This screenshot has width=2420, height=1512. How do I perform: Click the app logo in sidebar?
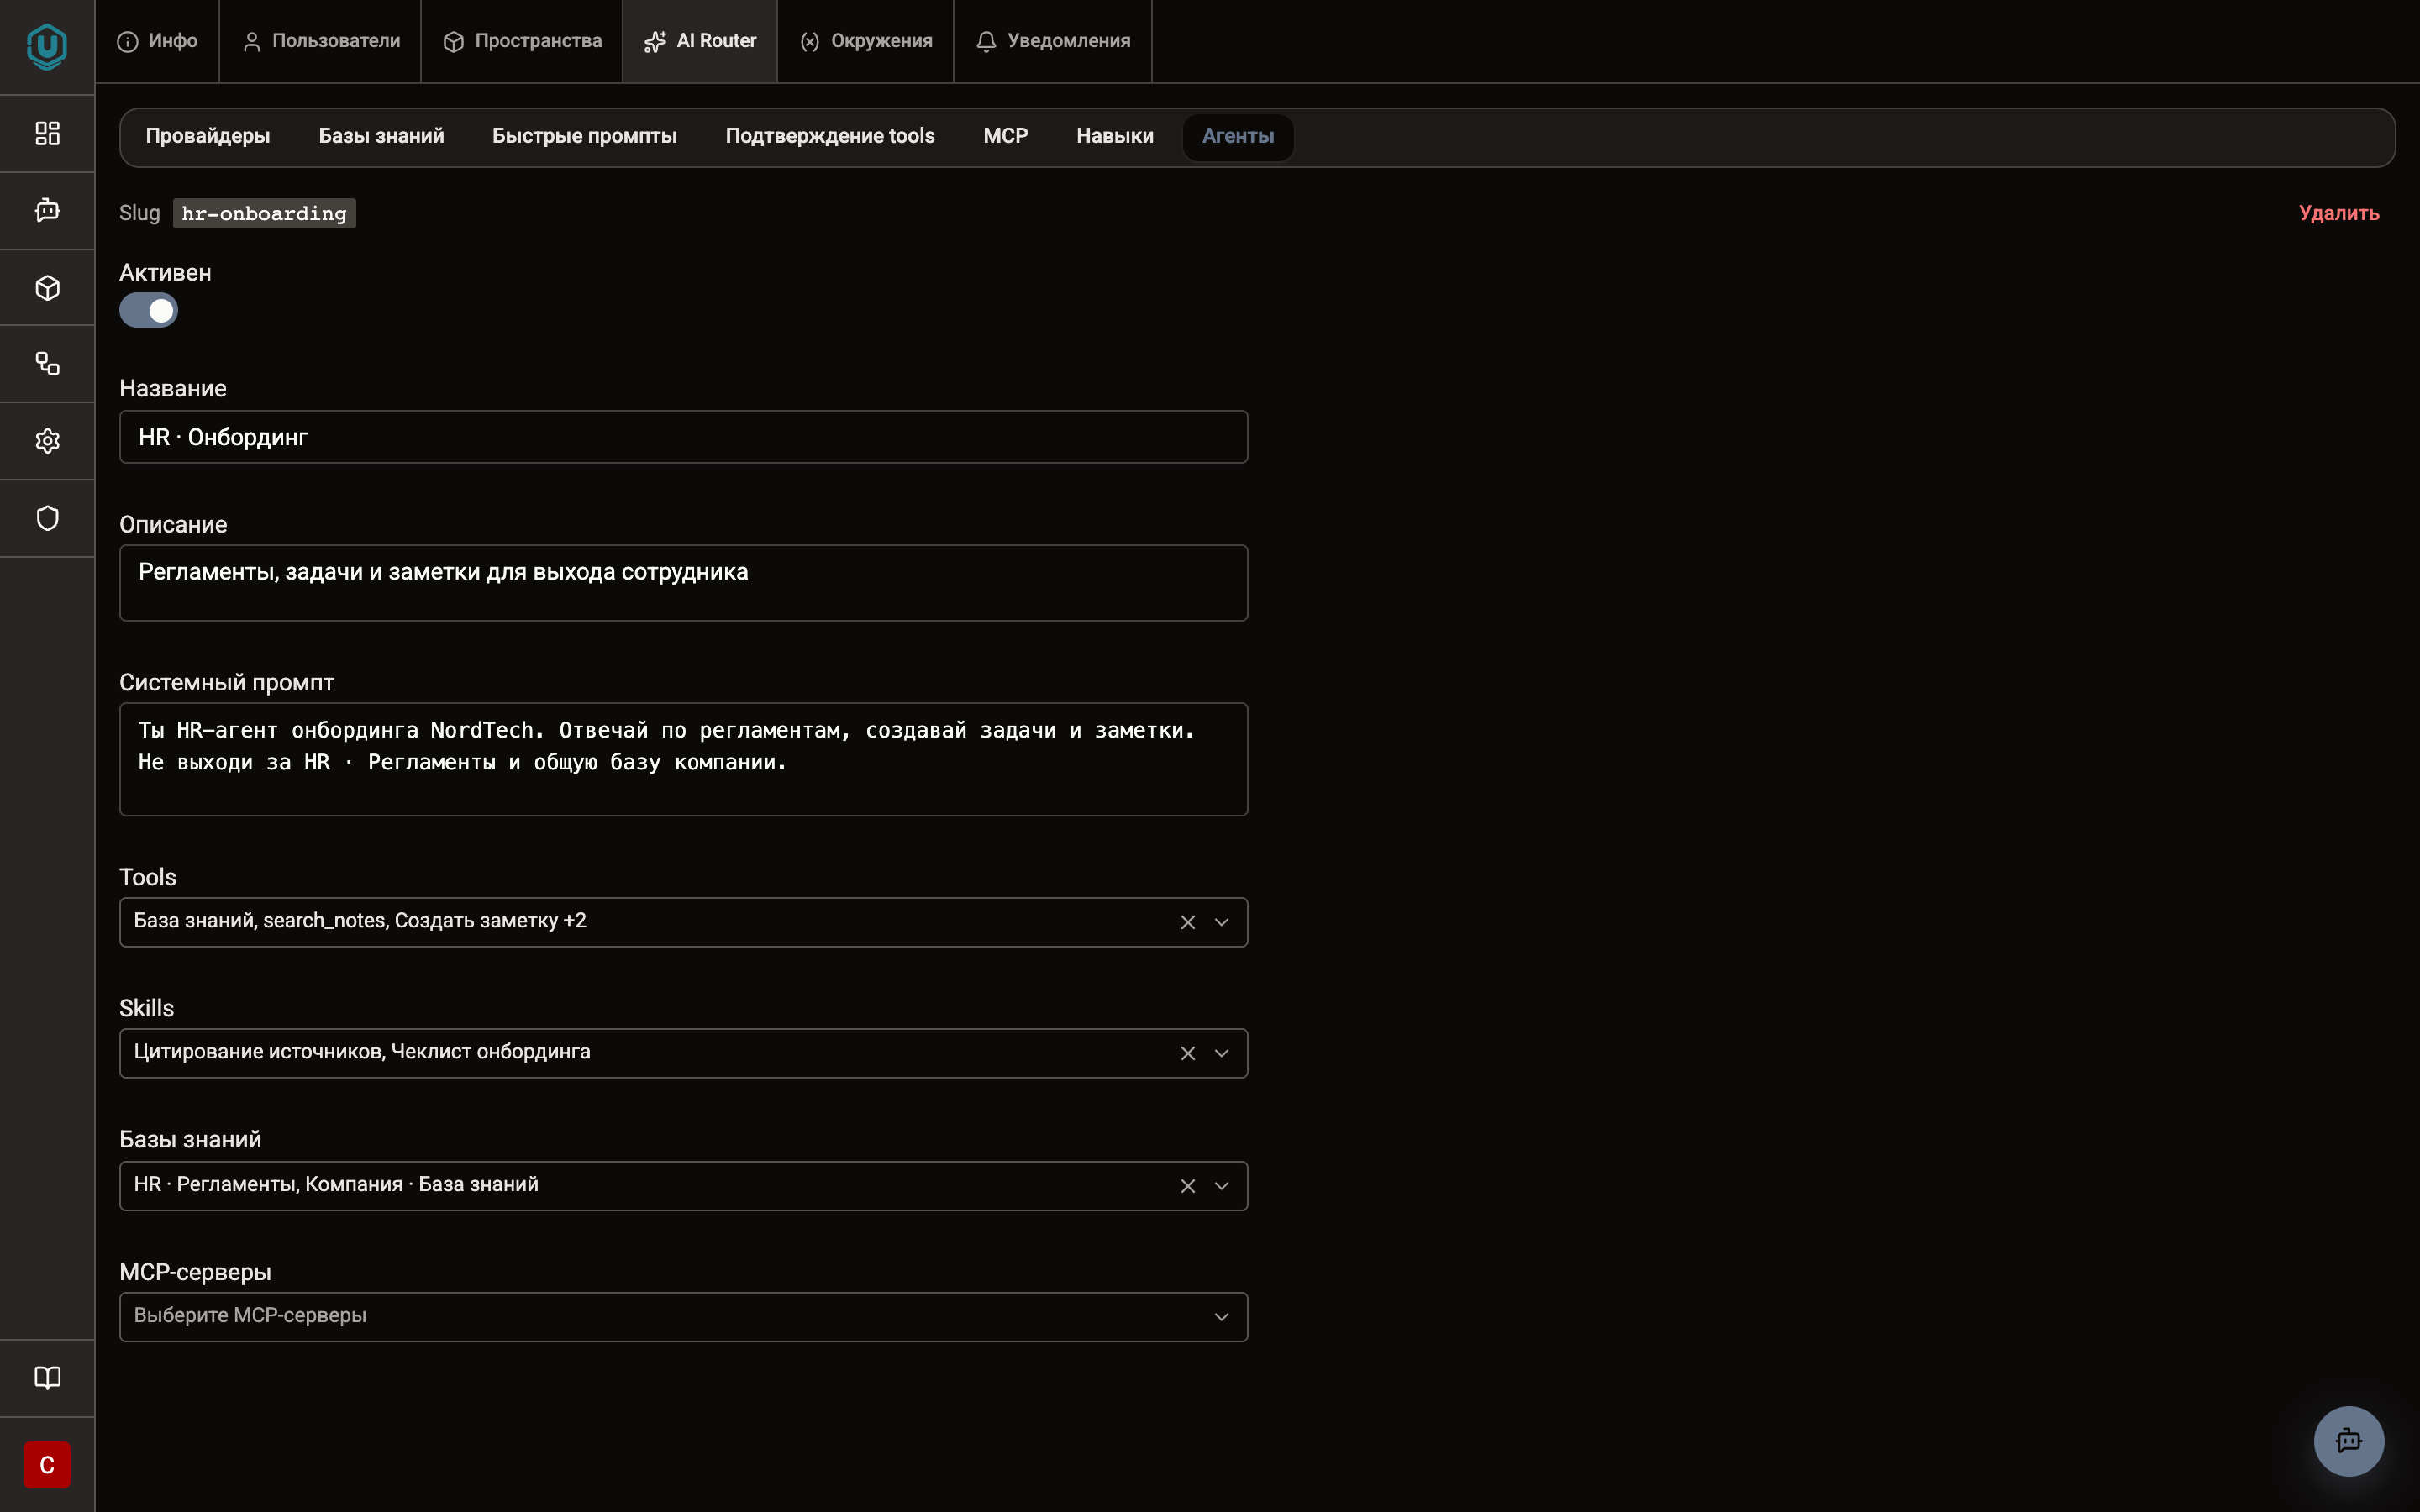(47, 46)
